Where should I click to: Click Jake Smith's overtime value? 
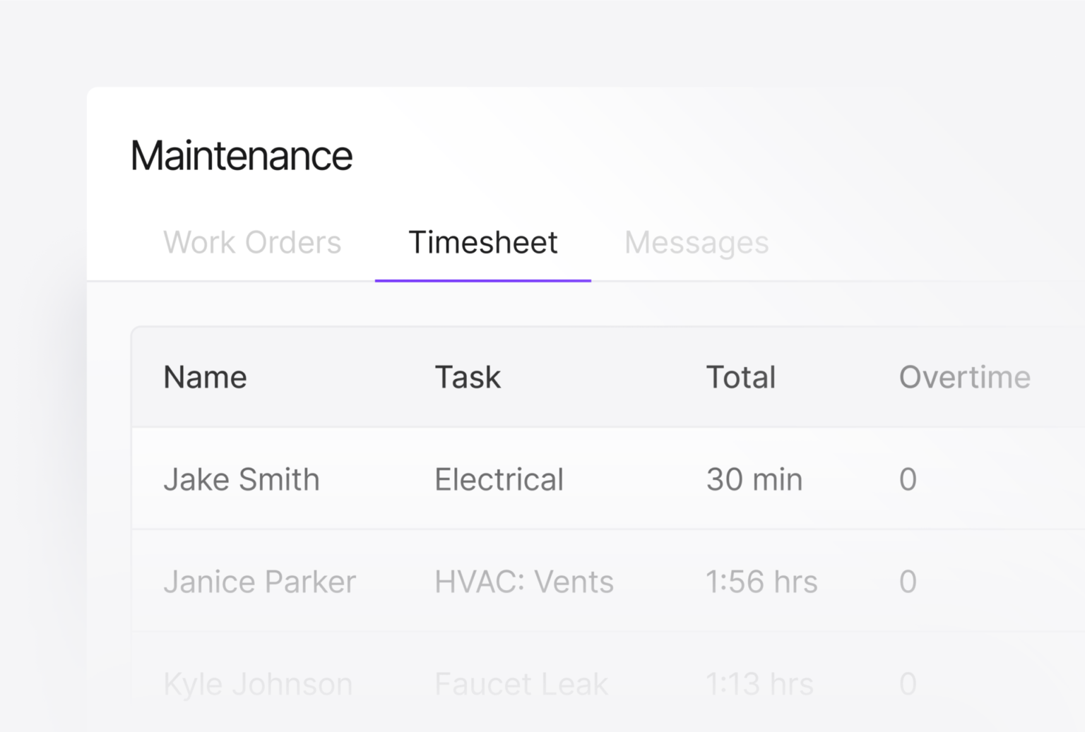point(908,479)
